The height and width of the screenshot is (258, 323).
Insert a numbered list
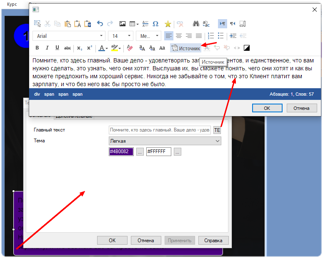click(x=211, y=36)
